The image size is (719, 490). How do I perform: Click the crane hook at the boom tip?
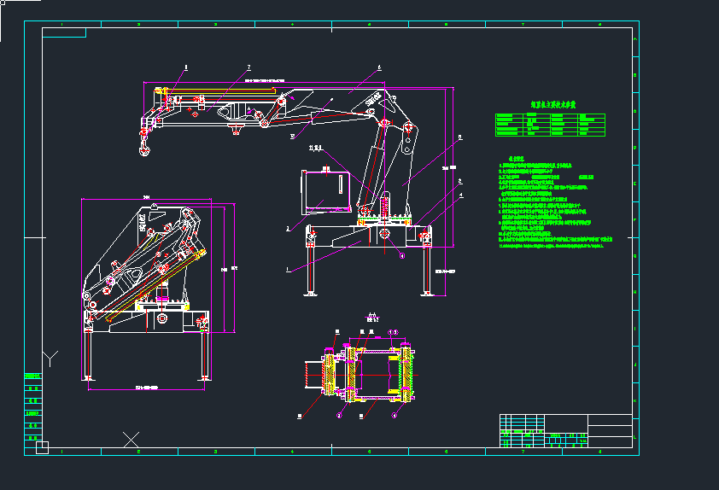(144, 150)
